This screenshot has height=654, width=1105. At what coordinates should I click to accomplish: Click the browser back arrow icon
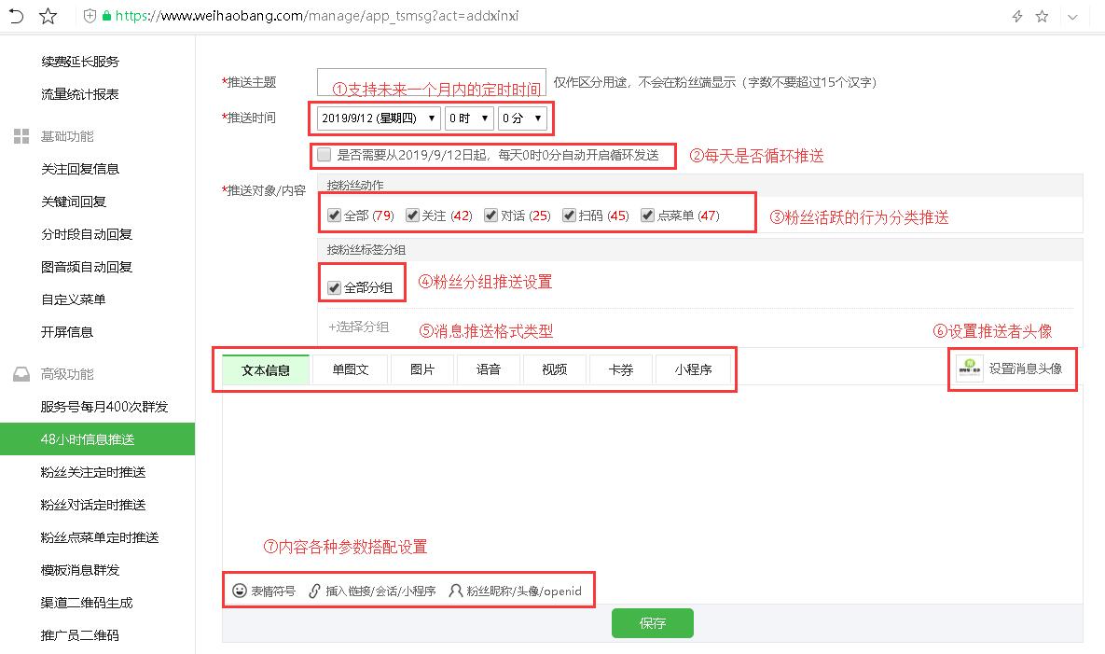[17, 16]
